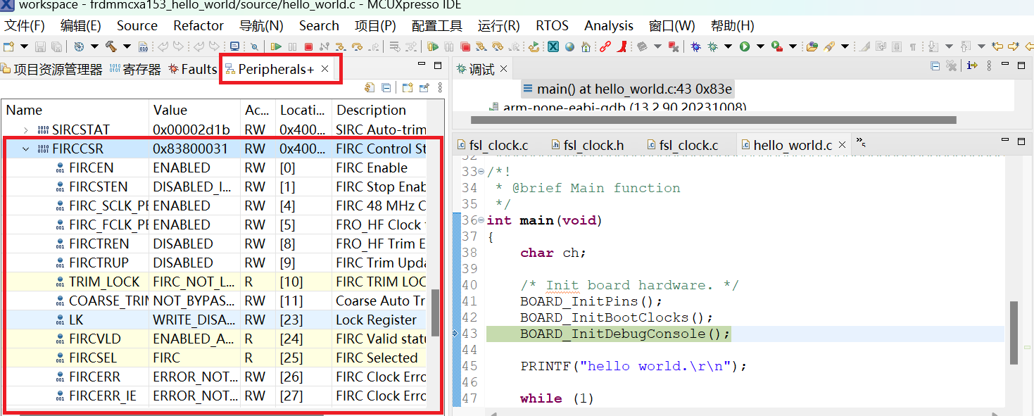Create a new project from the toolbar
This screenshot has width=1034, height=416.
[x=7, y=46]
